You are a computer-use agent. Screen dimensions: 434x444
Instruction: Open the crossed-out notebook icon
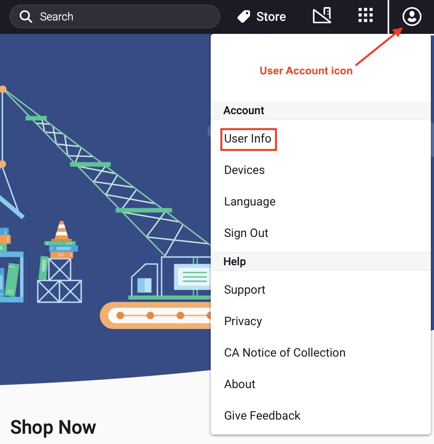pos(322,15)
